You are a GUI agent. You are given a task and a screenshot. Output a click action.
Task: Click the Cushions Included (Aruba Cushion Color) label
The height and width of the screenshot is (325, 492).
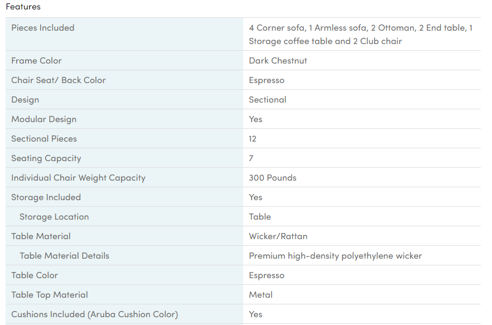[94, 314]
